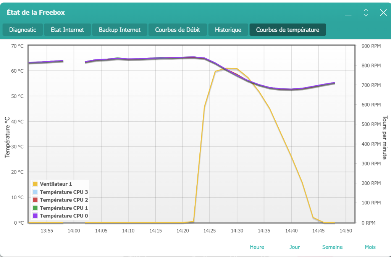Click the 400 RPM axis label
Screen dimensions: 391x257
[x=371, y=144]
